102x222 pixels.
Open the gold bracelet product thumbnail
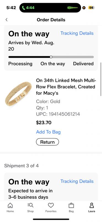click(18, 93)
